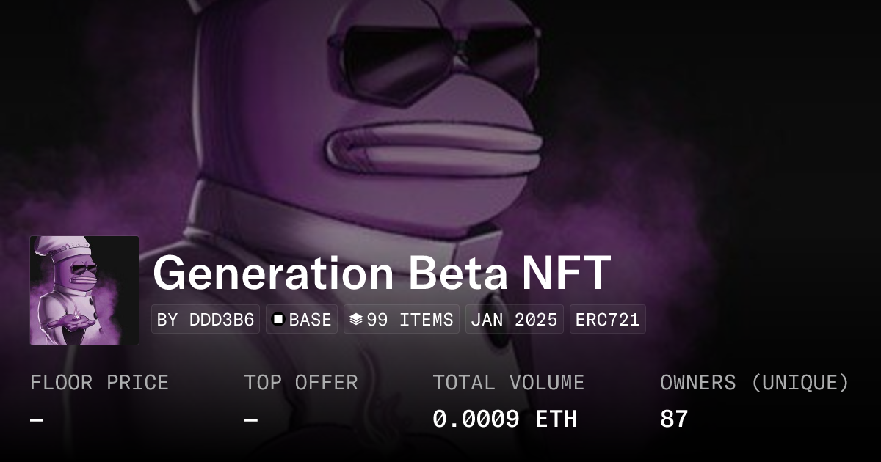Click the FLOOR PRICE label
The height and width of the screenshot is (462, 881).
tap(99, 383)
